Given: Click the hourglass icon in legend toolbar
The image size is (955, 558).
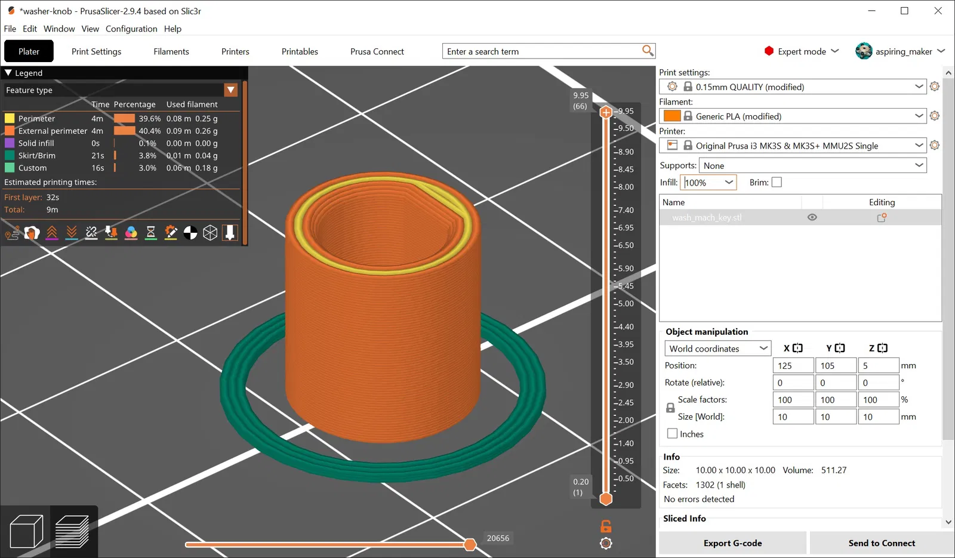Looking at the screenshot, I should pos(151,233).
